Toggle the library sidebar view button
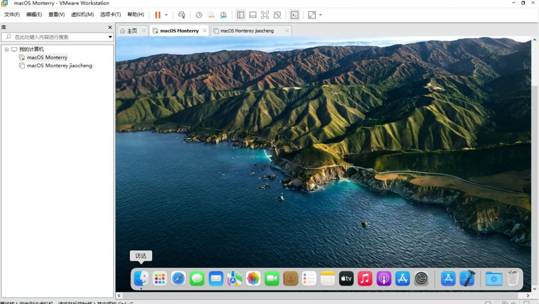The width and height of the screenshot is (539, 304). point(241,15)
